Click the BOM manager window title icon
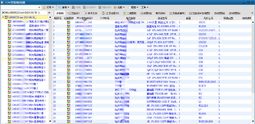This screenshot has height=124, width=255. click(x=2, y=3)
